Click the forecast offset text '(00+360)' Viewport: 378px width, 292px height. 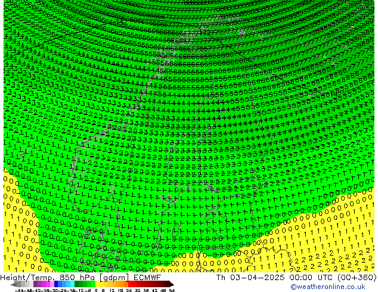coord(357,278)
